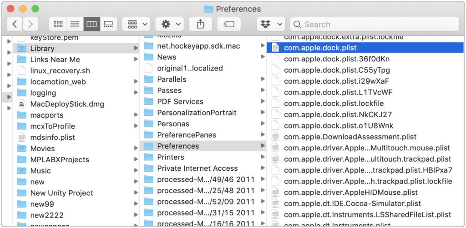Select com.apple.dock.plist.L1TVcWF
Viewport: 466px width, 228px height.
(x=365, y=92)
